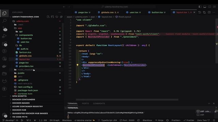Viewport: 218px width, 122px height.
Task: Go back using navigation arrow
Action: [64, 7]
